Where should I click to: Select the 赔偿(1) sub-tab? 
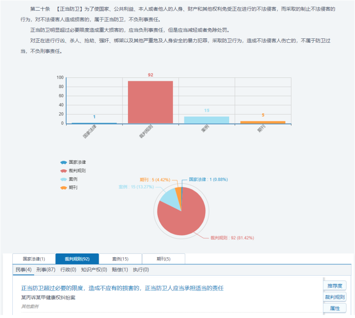pyautogui.click(x=120, y=270)
